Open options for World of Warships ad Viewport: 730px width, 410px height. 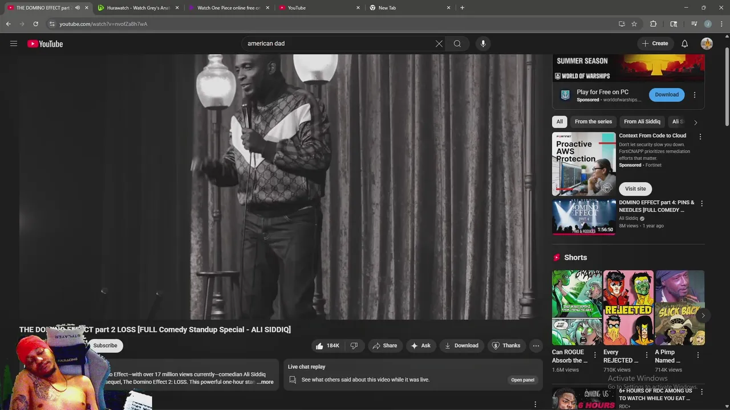coord(694,95)
